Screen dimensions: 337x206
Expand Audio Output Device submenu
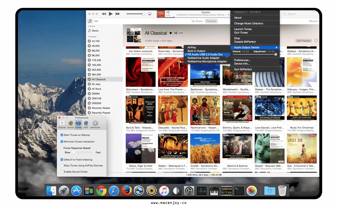click(x=255, y=47)
